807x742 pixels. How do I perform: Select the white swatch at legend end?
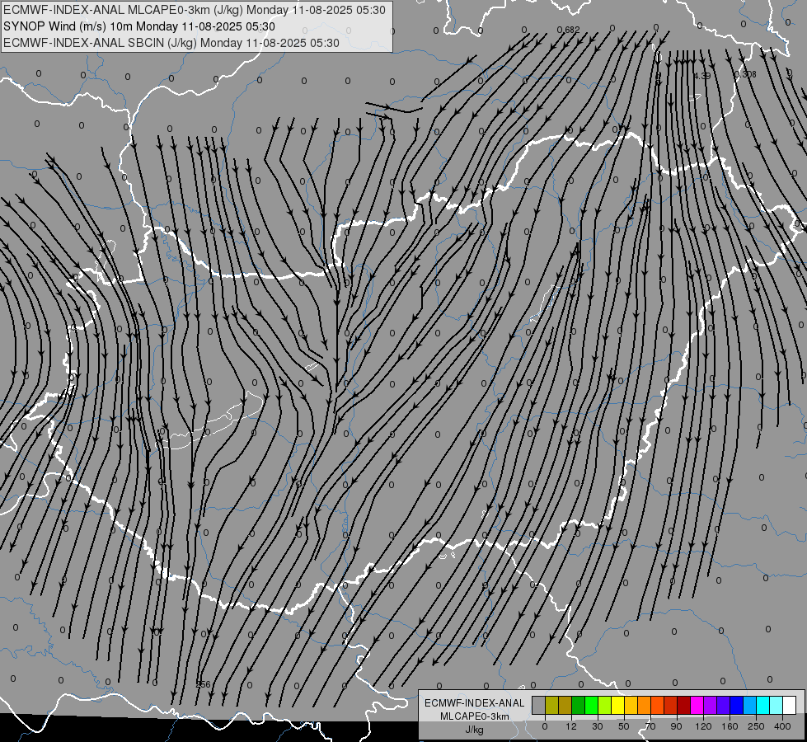(790, 705)
